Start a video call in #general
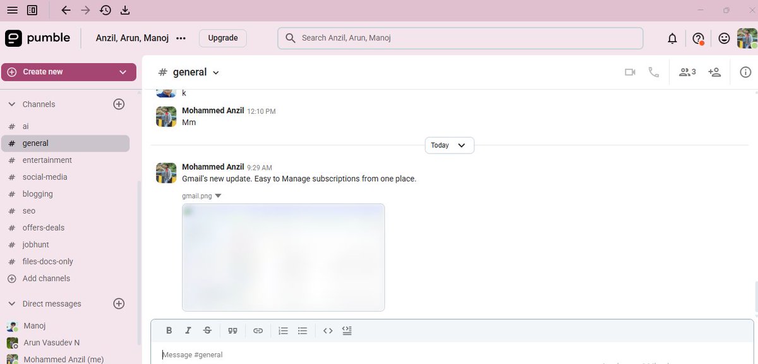Viewport: 758px width, 364px height. [630, 72]
